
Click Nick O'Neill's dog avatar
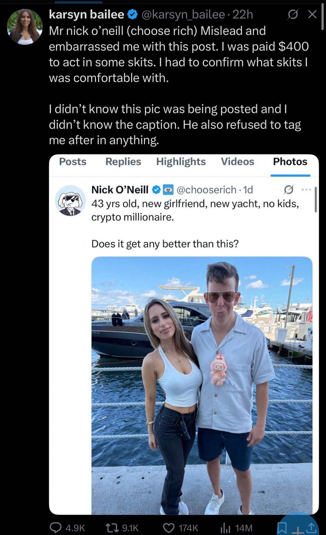coord(70,201)
